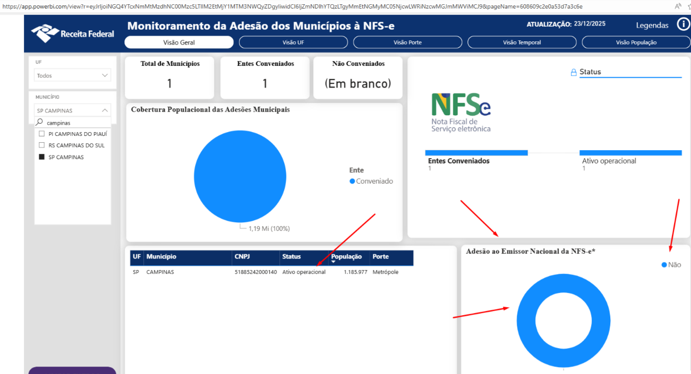691x374 pixels.
Task: Select the Visão Porte tab
Action: tap(407, 42)
